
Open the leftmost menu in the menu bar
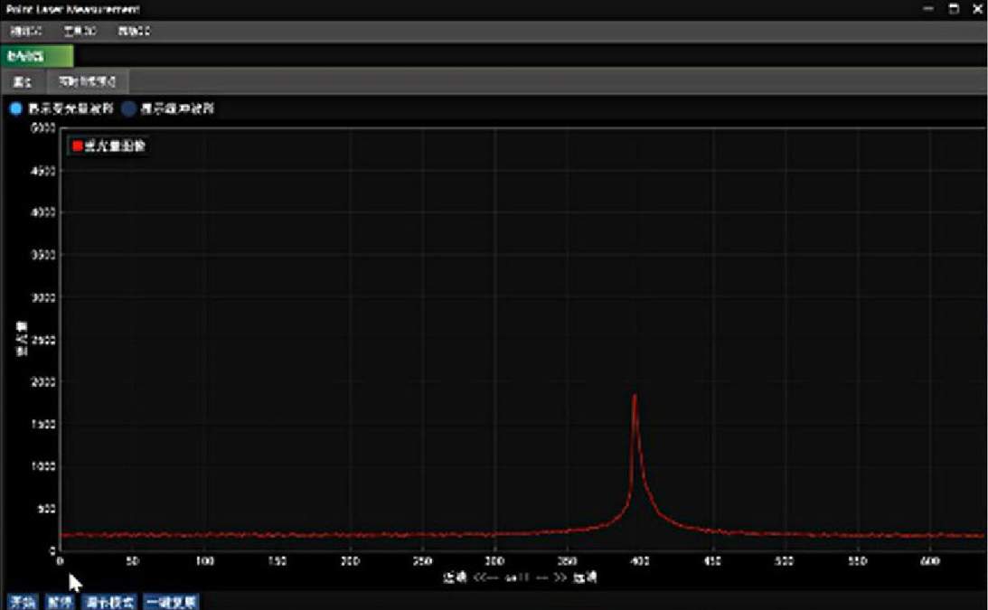pyautogui.click(x=26, y=32)
